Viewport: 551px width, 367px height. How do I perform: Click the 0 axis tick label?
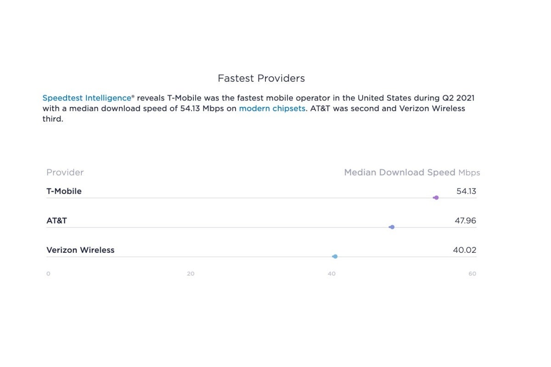(48, 274)
